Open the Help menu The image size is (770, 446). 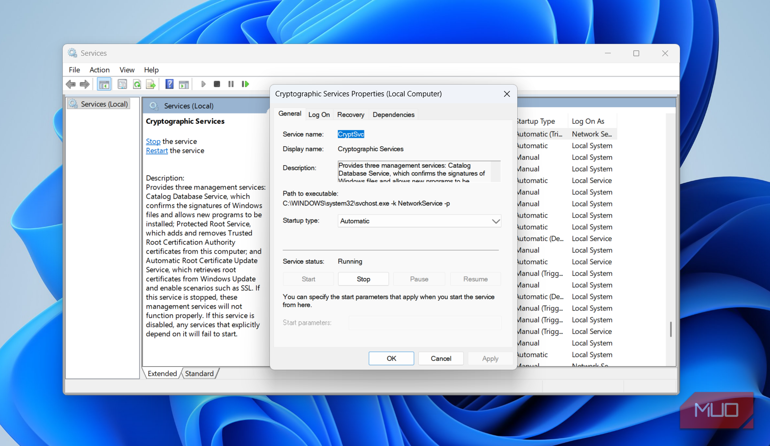(x=151, y=70)
